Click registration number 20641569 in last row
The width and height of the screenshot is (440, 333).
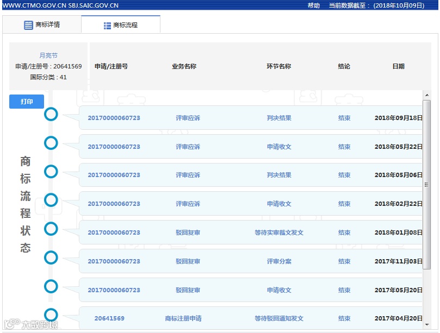pyautogui.click(x=109, y=318)
